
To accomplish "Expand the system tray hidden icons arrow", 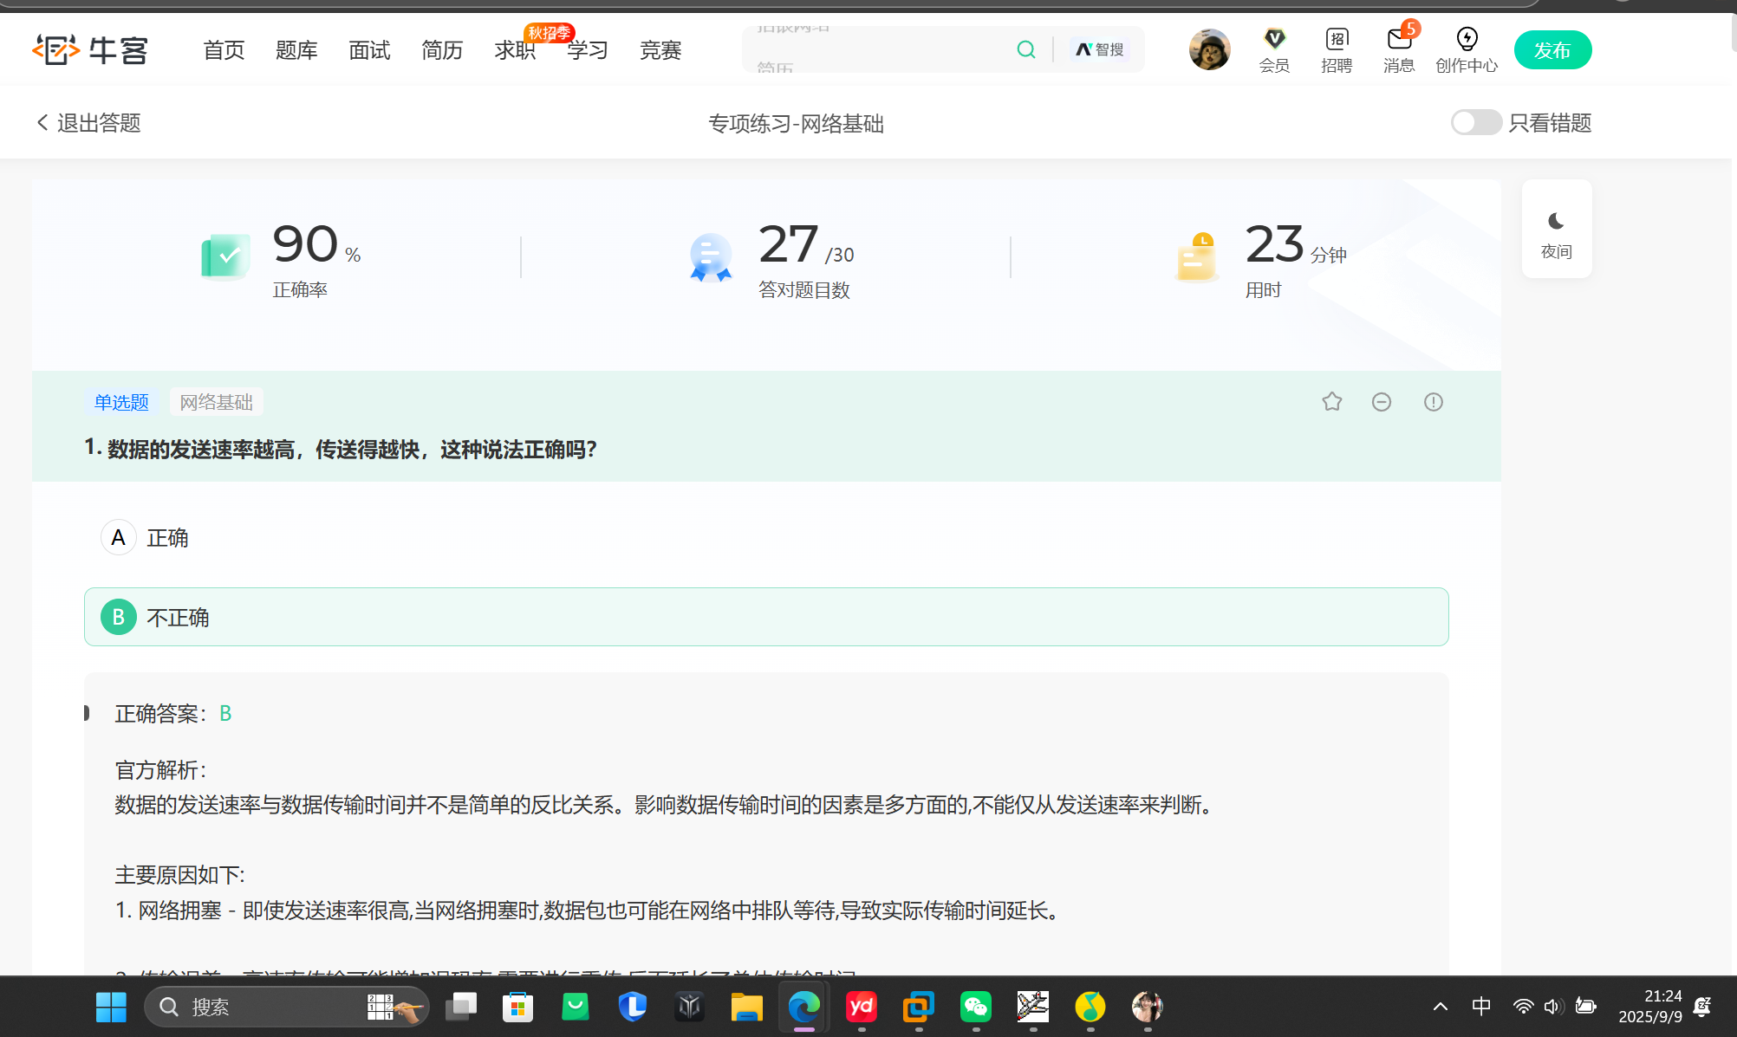I will pyautogui.click(x=1441, y=1006).
